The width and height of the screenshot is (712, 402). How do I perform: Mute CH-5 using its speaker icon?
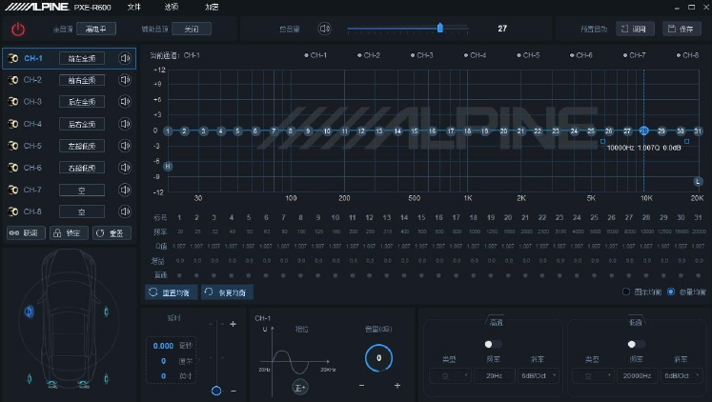[x=125, y=146]
